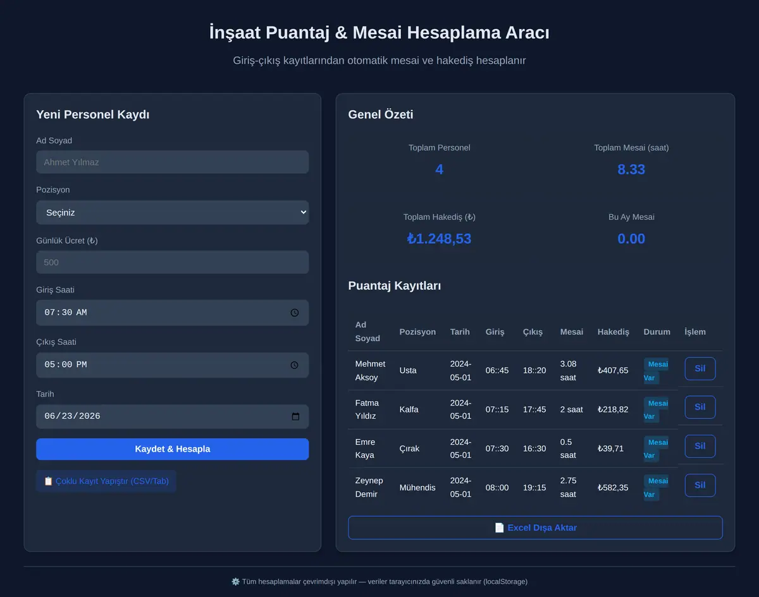The image size is (759, 597).
Task: Open the Pozisyon dropdown
Action: click(172, 212)
